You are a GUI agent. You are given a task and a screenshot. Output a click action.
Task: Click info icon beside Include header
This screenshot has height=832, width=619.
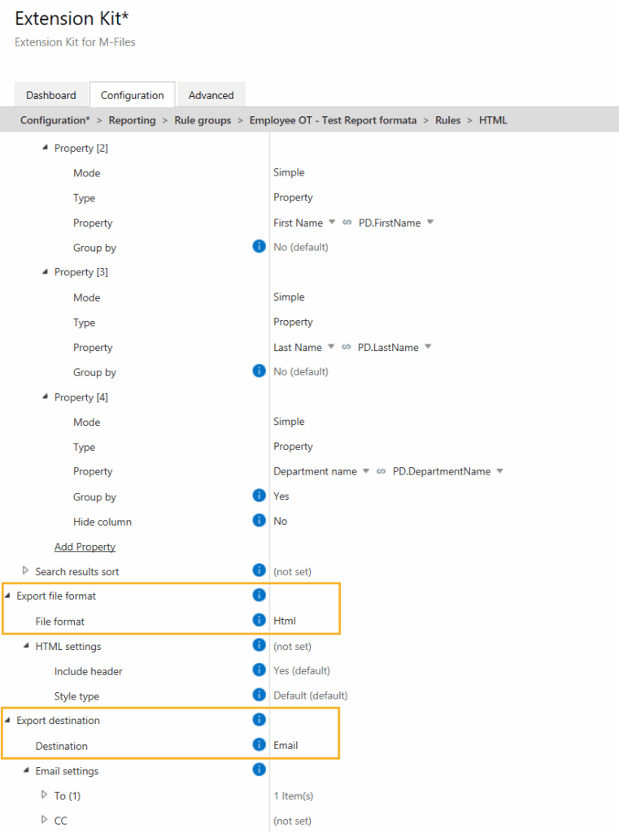(x=259, y=670)
